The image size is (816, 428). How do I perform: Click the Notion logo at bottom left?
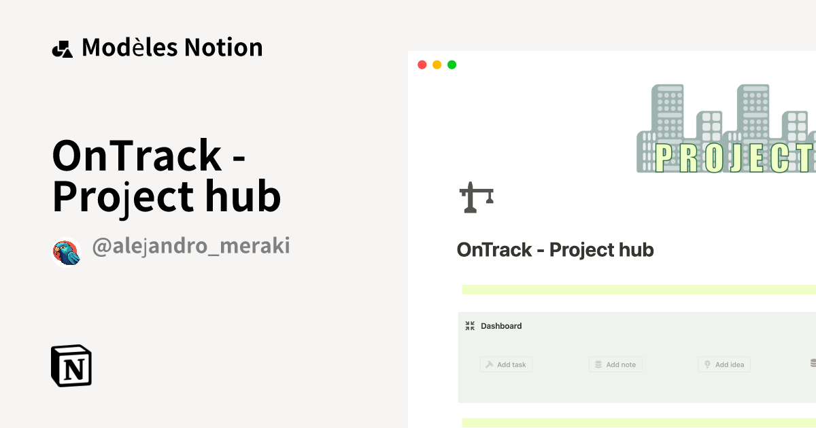[71, 365]
